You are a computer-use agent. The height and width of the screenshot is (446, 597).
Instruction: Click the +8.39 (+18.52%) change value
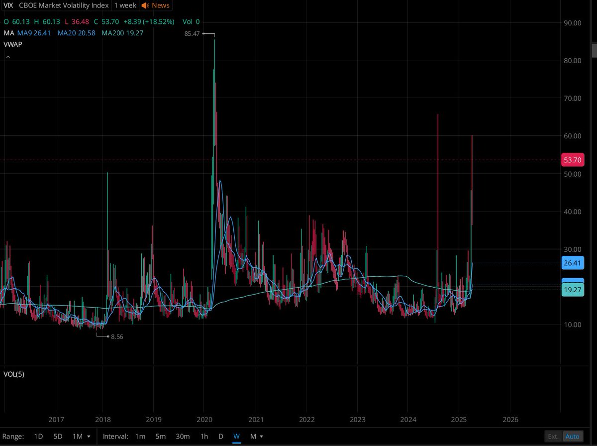coord(149,22)
